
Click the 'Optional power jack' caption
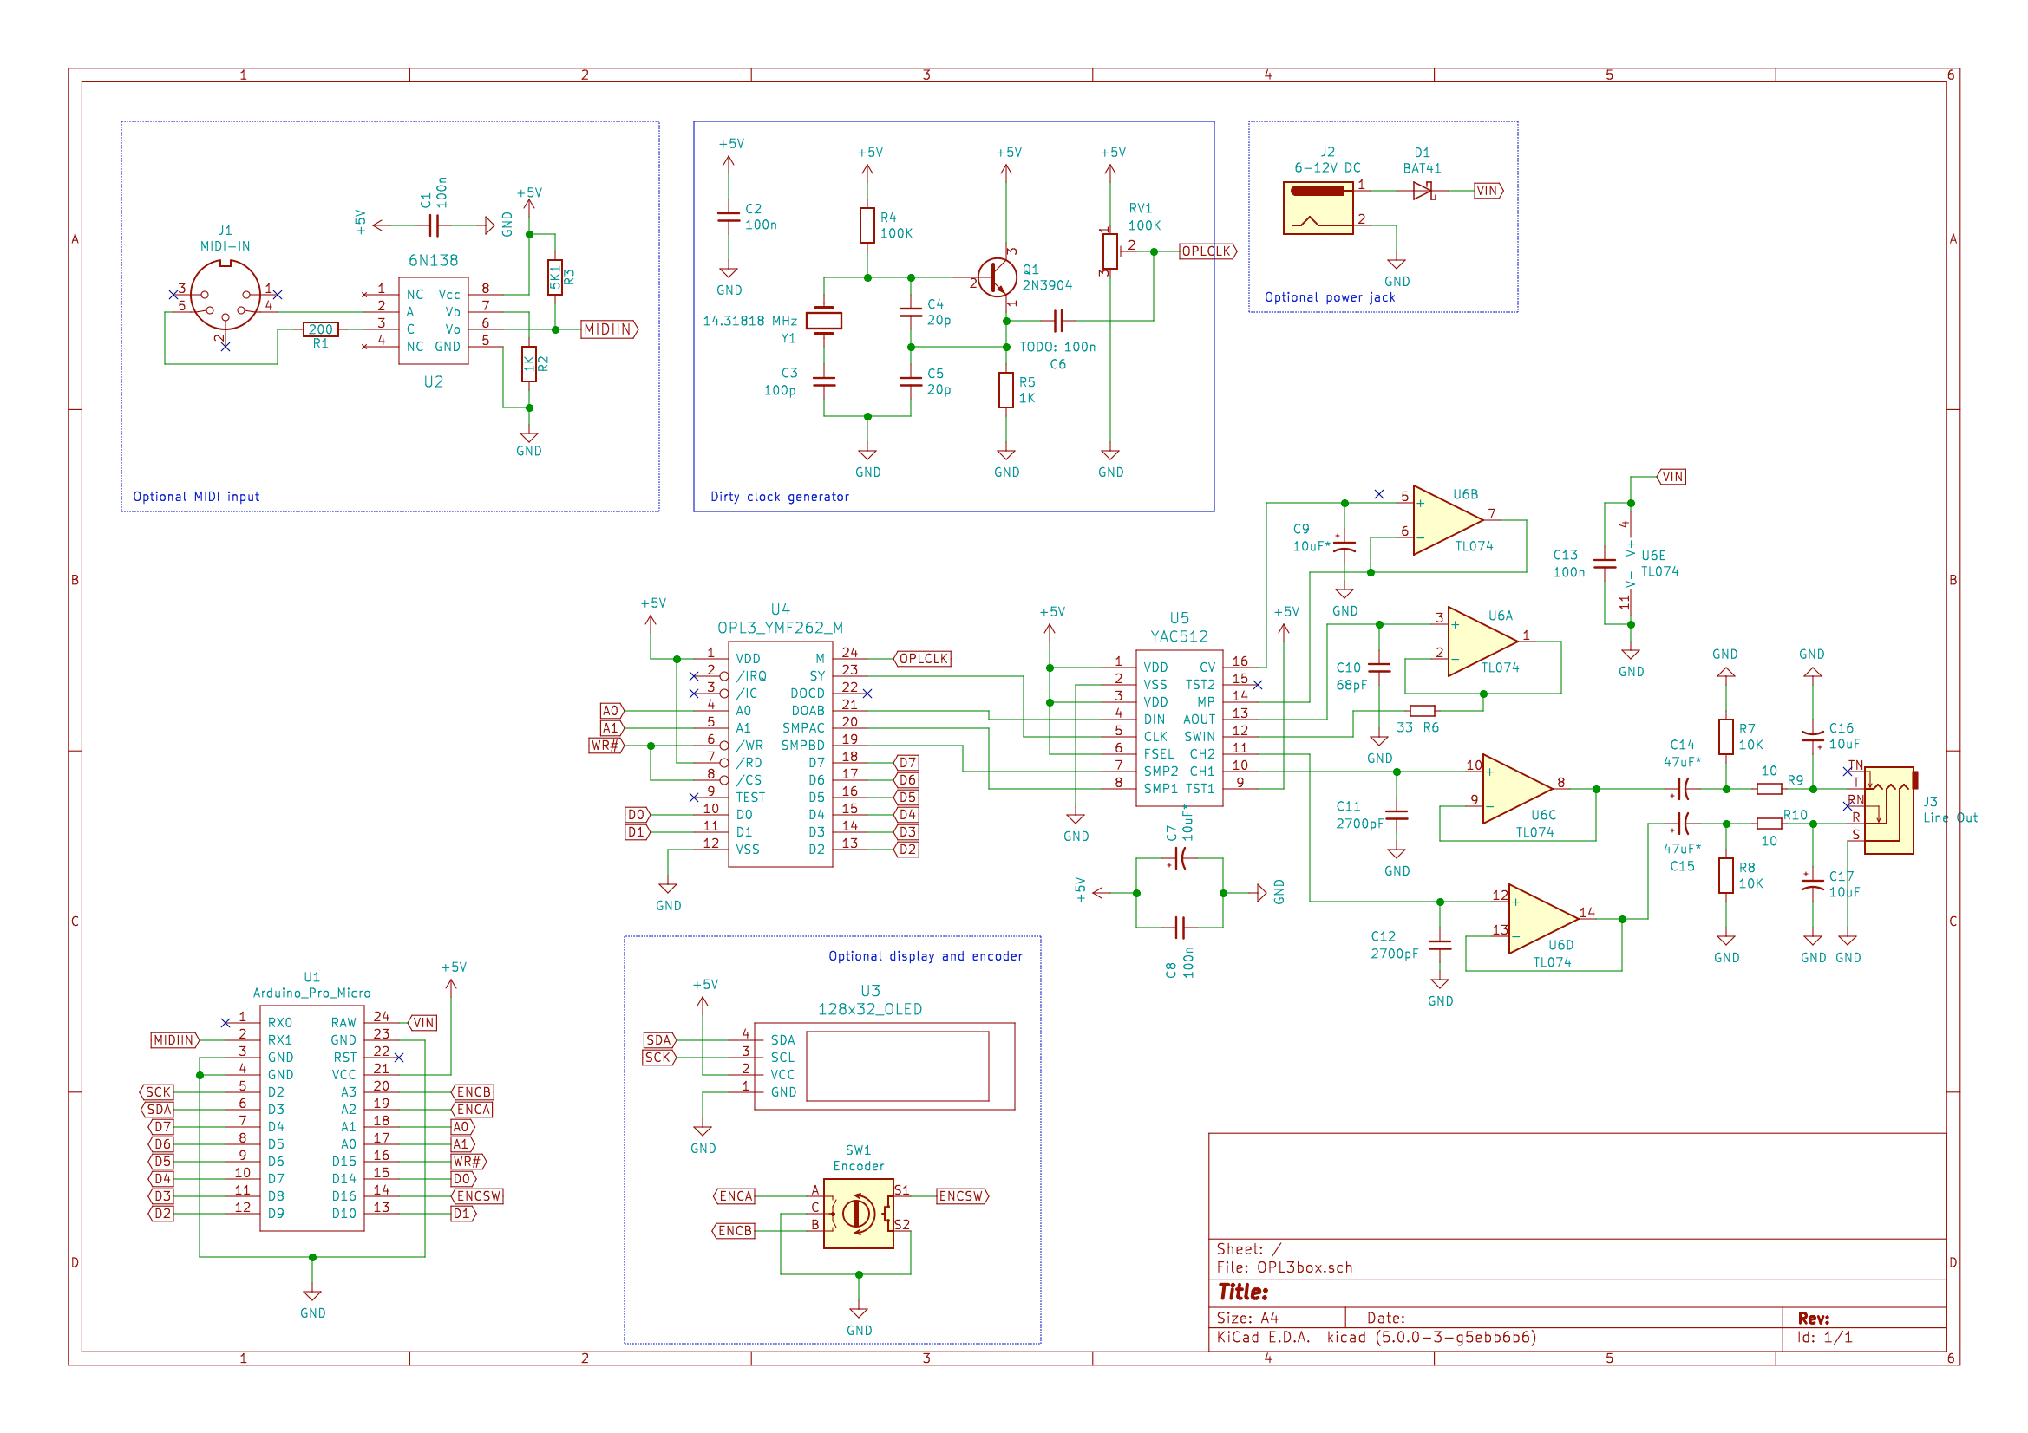pos(1330,297)
